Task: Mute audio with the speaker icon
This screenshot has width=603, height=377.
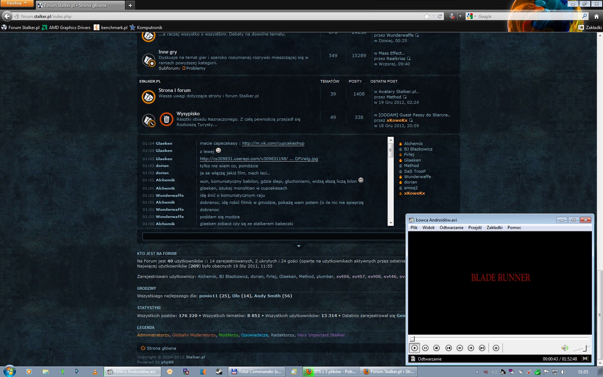Action: [565, 348]
